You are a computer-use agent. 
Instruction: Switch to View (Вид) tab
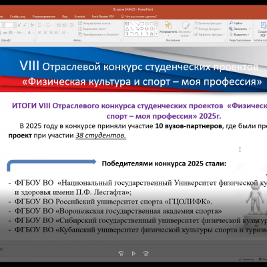[65, 17]
